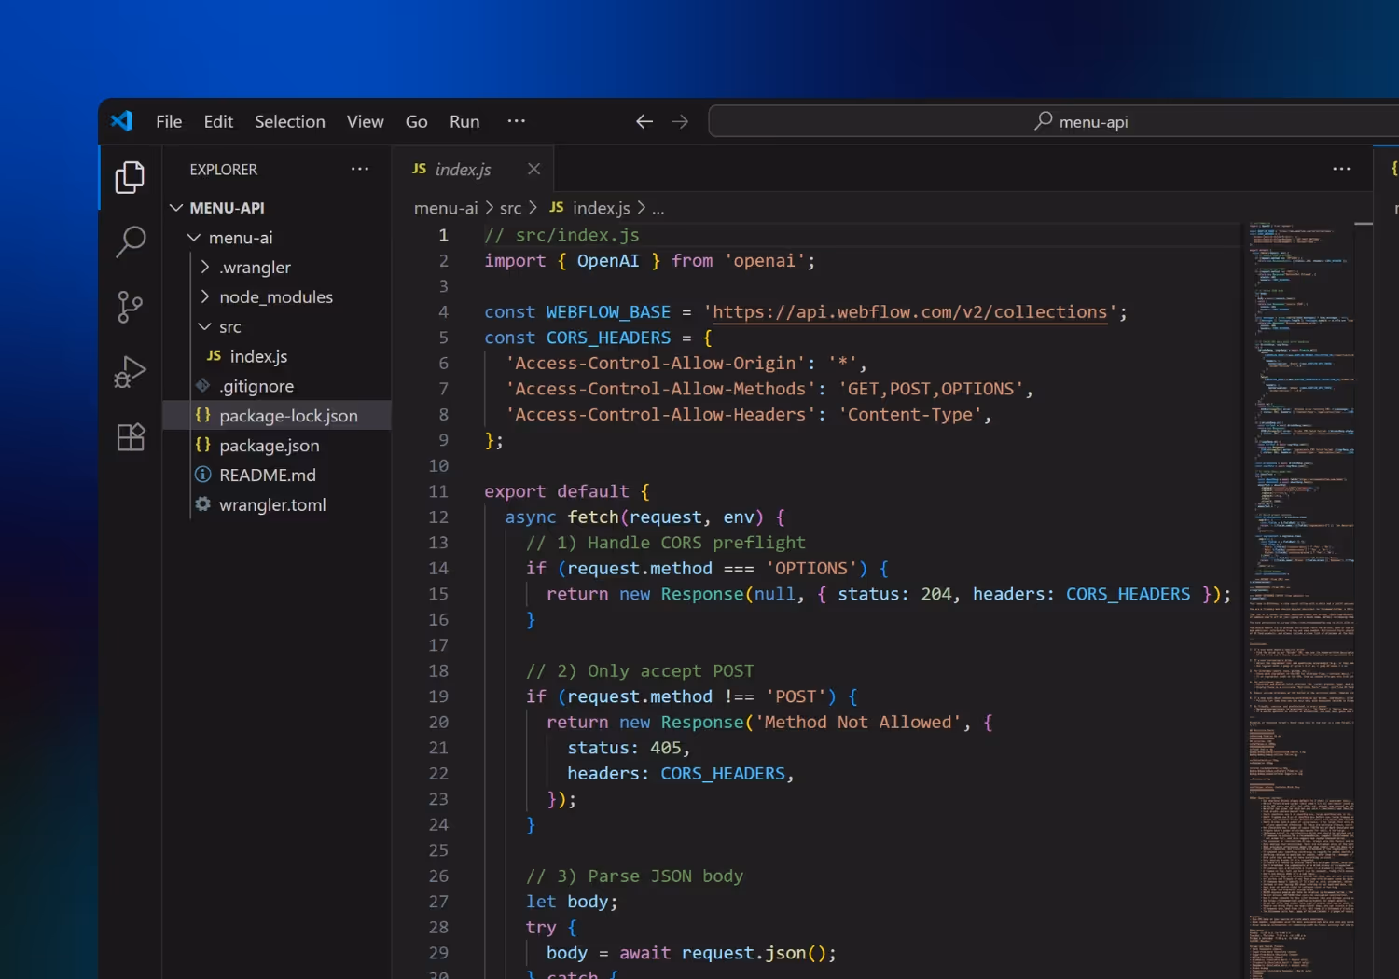Click the 'OpenAI' import identifier
The height and width of the screenshot is (979, 1399).
point(608,261)
